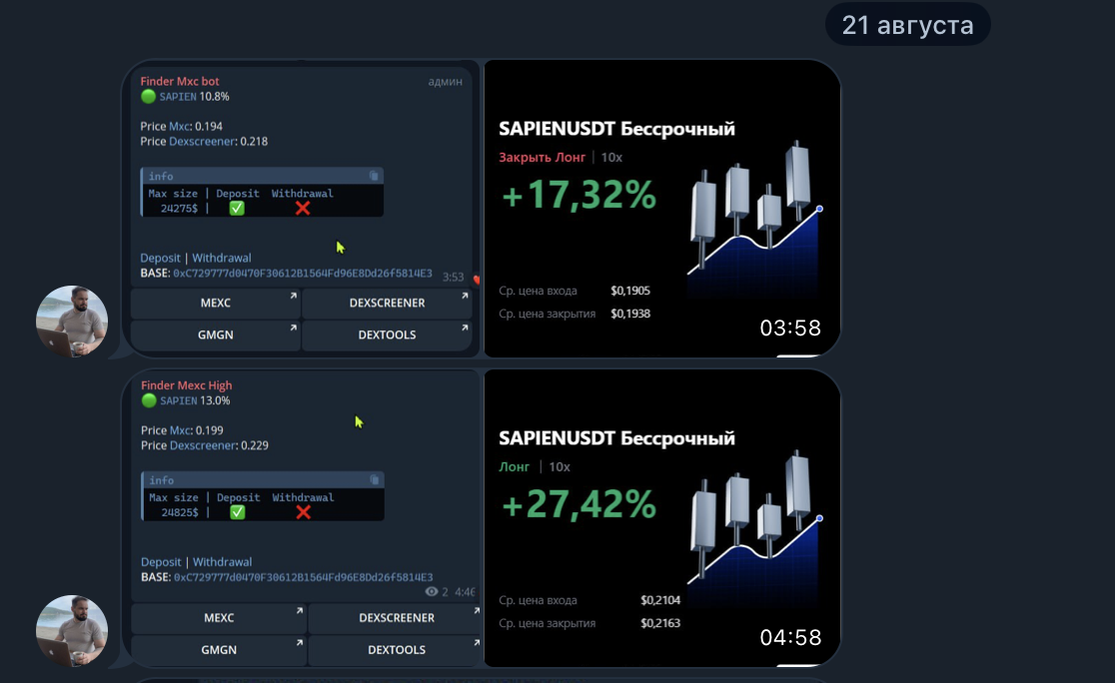
Task: Click the green circle emoji beside SAPIEN 13.0%
Action: click(x=148, y=400)
